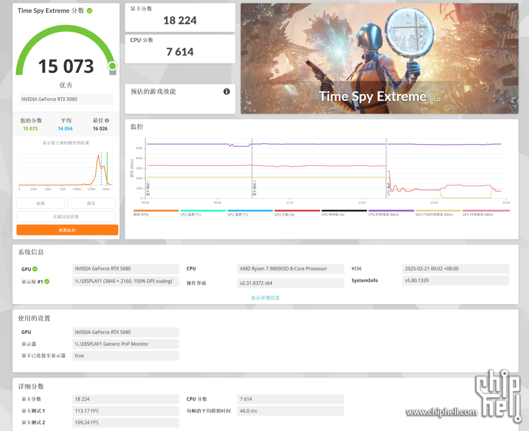
Task: Click the info icon next to 最佳
Action: (107, 120)
